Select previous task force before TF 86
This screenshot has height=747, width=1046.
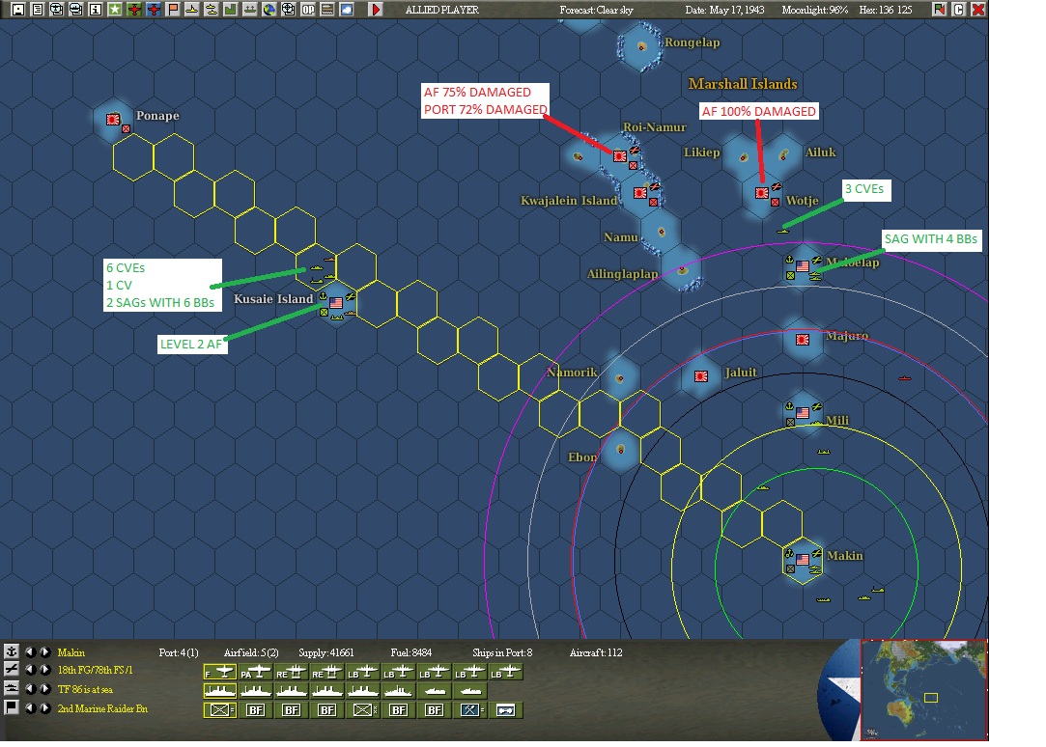pos(31,689)
